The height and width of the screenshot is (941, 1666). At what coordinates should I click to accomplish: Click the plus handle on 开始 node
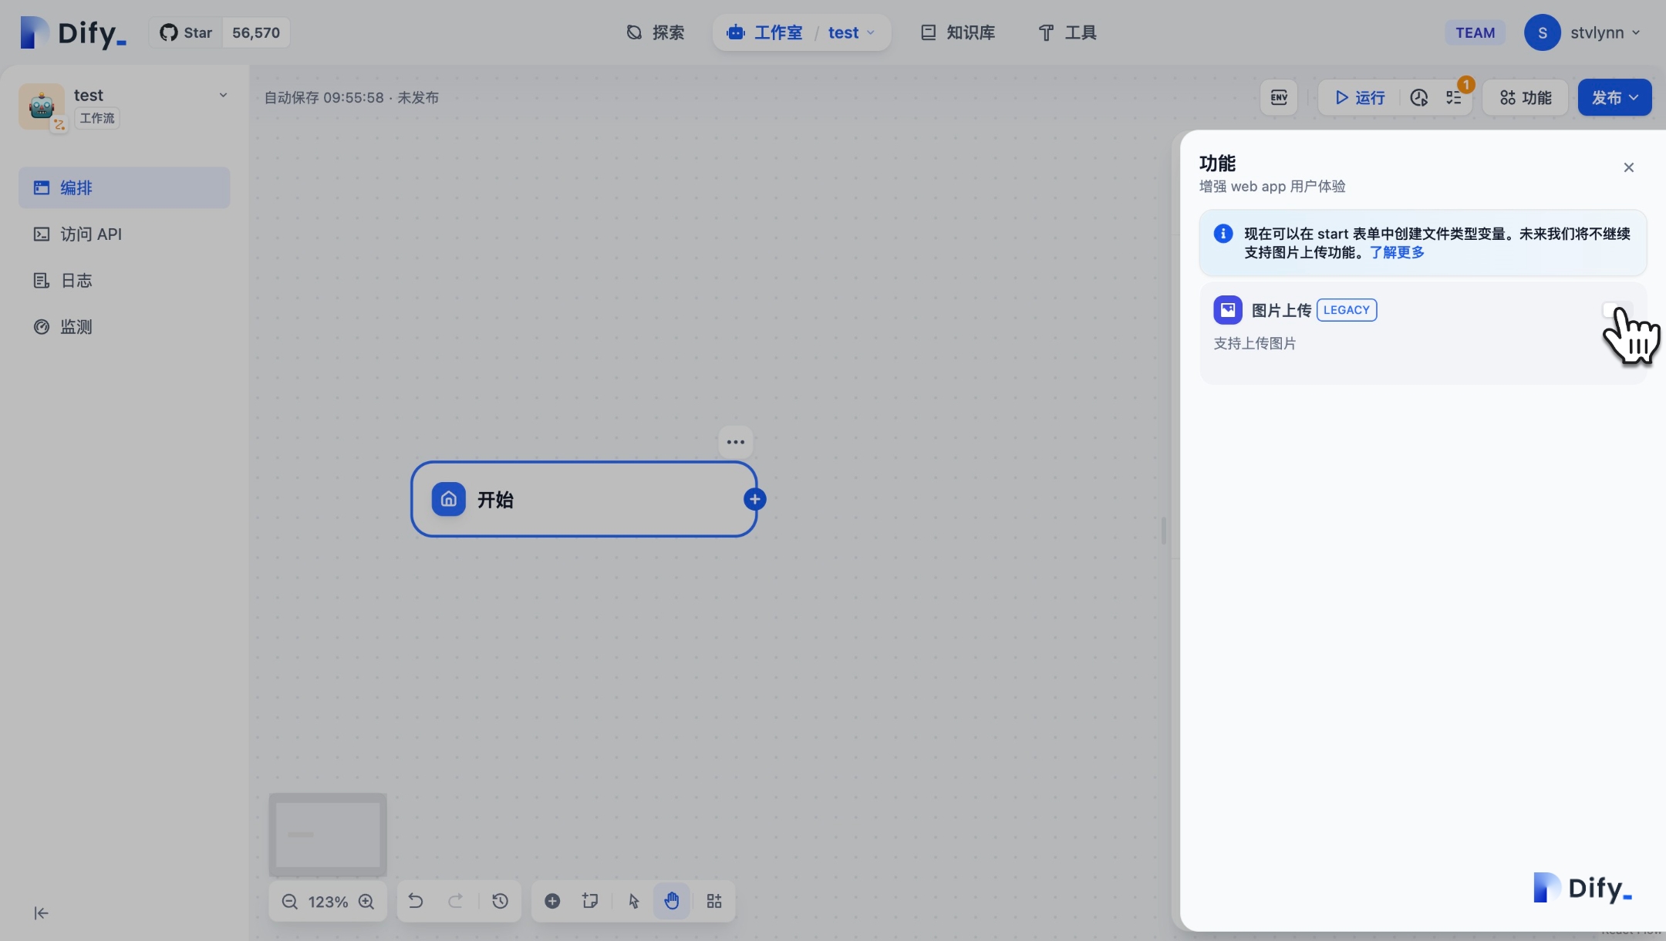[754, 499]
